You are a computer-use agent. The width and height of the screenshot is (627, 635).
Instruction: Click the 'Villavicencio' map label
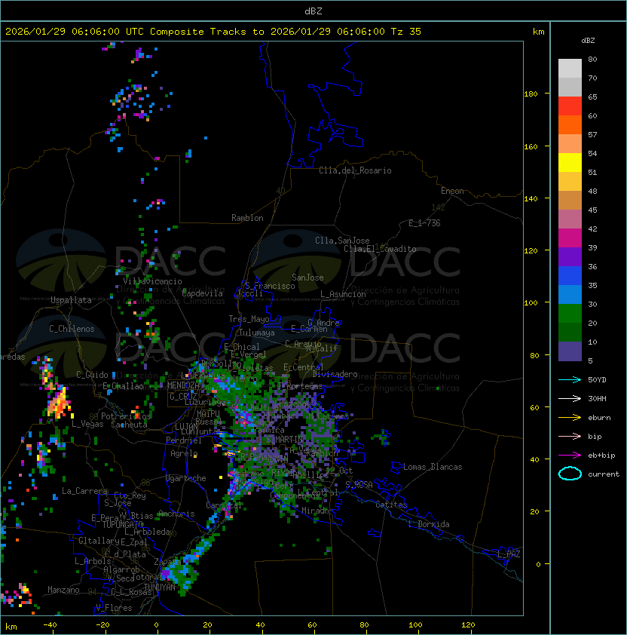(x=152, y=281)
